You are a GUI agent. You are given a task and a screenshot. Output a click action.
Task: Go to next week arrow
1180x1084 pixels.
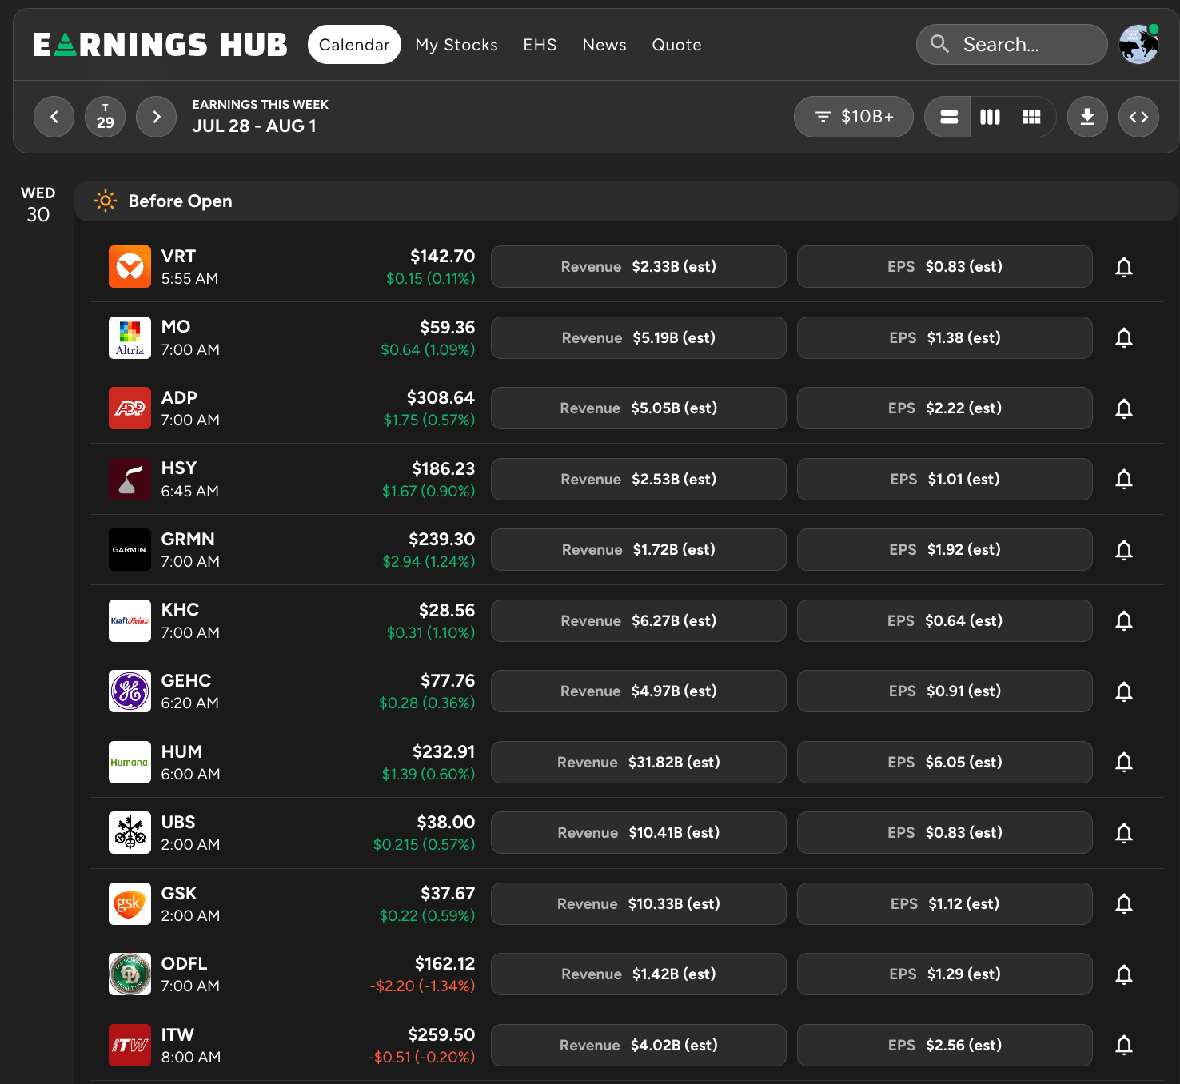coord(156,117)
